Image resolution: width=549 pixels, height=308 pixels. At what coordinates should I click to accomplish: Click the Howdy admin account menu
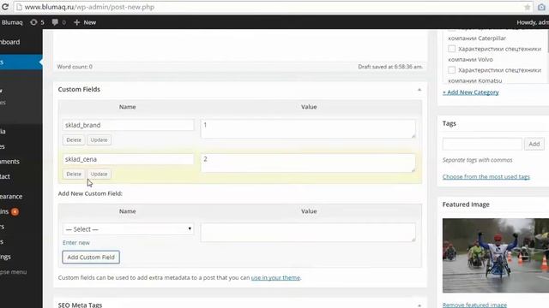coord(533,22)
